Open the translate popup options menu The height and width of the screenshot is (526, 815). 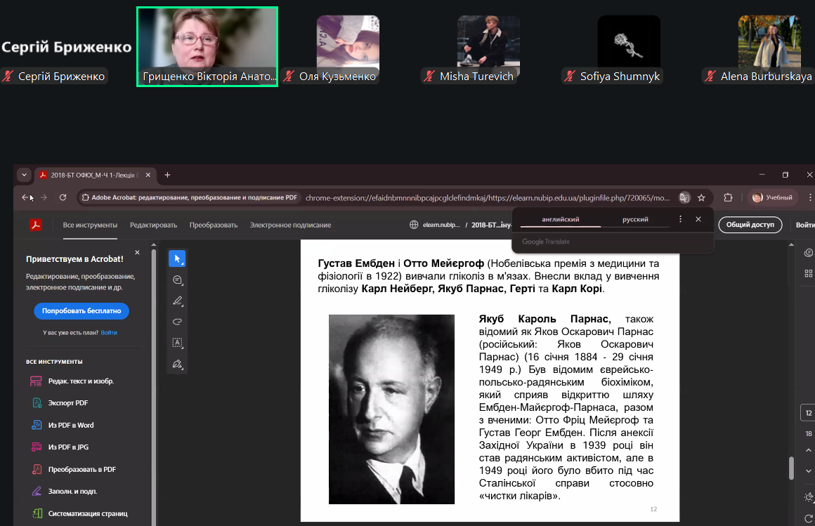[x=680, y=219]
